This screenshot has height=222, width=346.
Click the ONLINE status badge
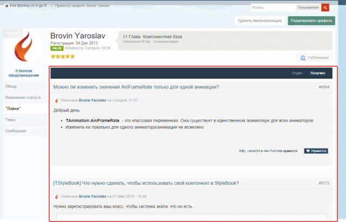[57, 48]
